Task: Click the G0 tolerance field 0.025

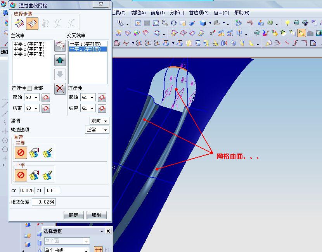Action: point(27,191)
